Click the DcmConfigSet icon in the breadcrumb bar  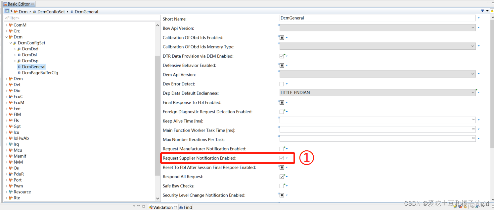[34, 12]
